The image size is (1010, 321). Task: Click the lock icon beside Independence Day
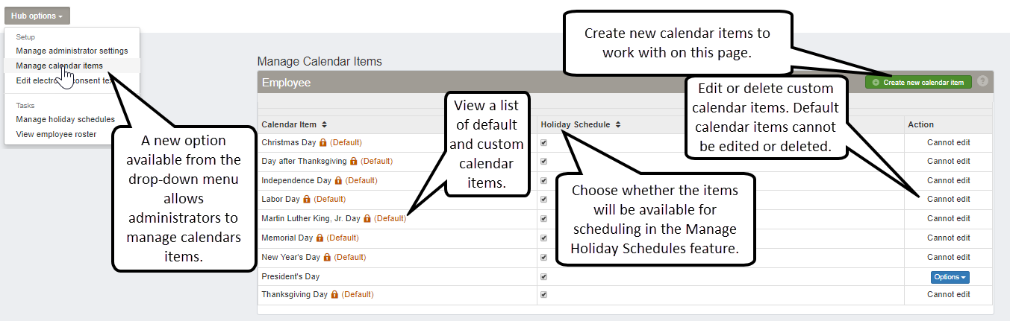point(338,181)
